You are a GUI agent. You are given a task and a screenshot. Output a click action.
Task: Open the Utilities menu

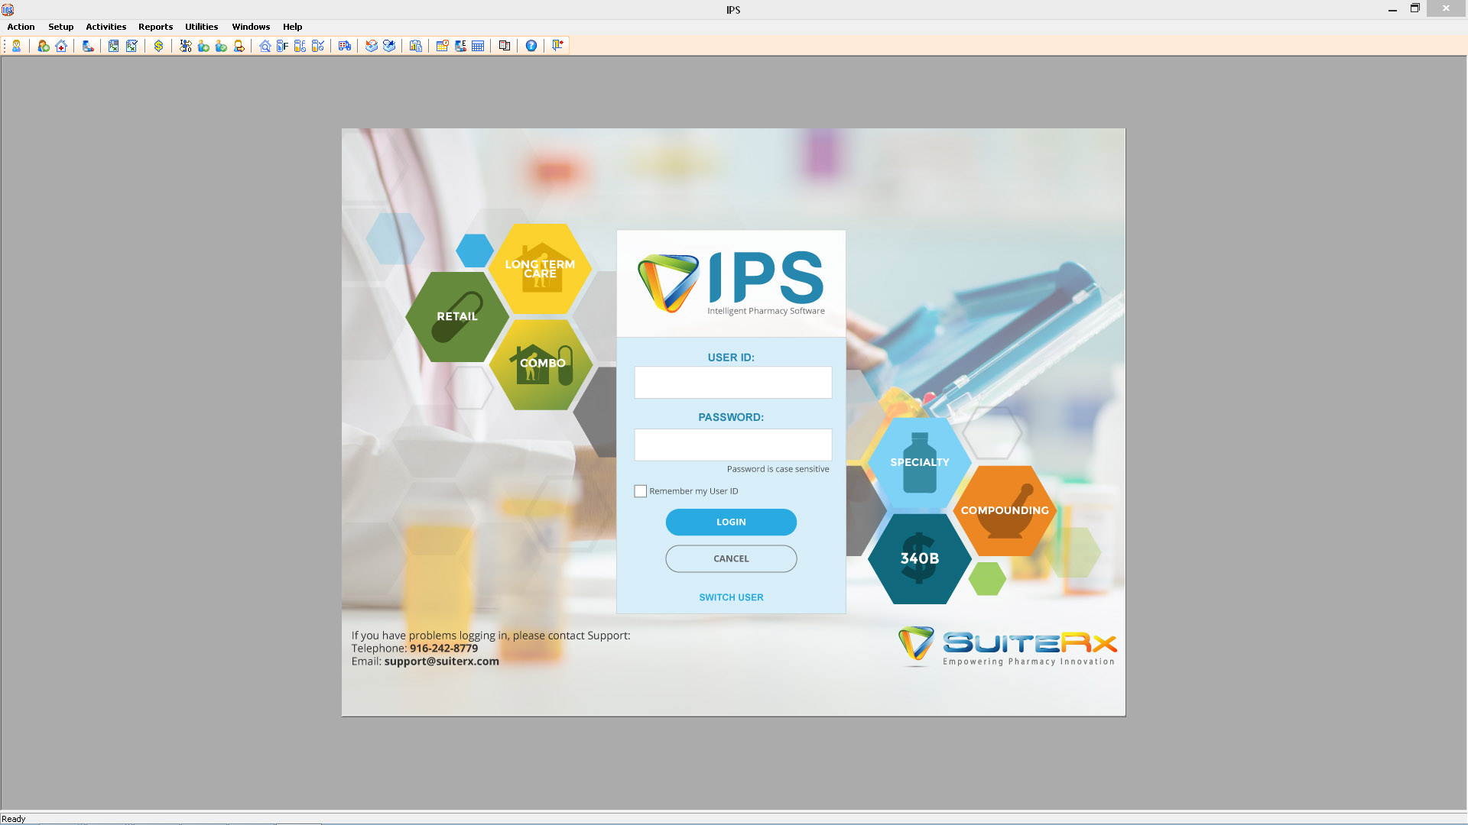(201, 27)
